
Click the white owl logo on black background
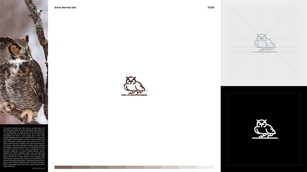click(265, 129)
